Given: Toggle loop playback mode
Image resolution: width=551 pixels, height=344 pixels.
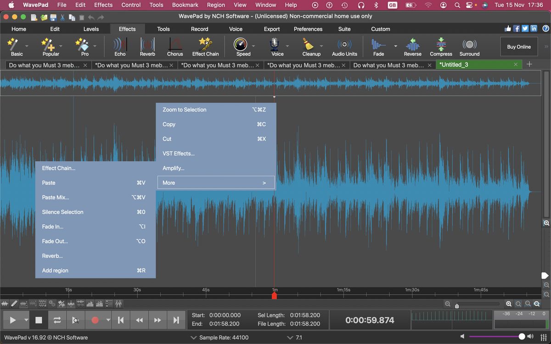Looking at the screenshot, I should pyautogui.click(x=57, y=320).
